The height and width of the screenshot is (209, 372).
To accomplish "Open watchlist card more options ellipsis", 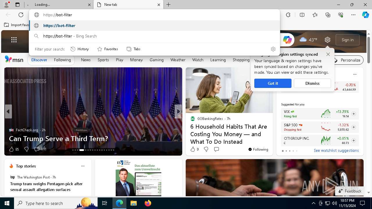I will click(355, 74).
